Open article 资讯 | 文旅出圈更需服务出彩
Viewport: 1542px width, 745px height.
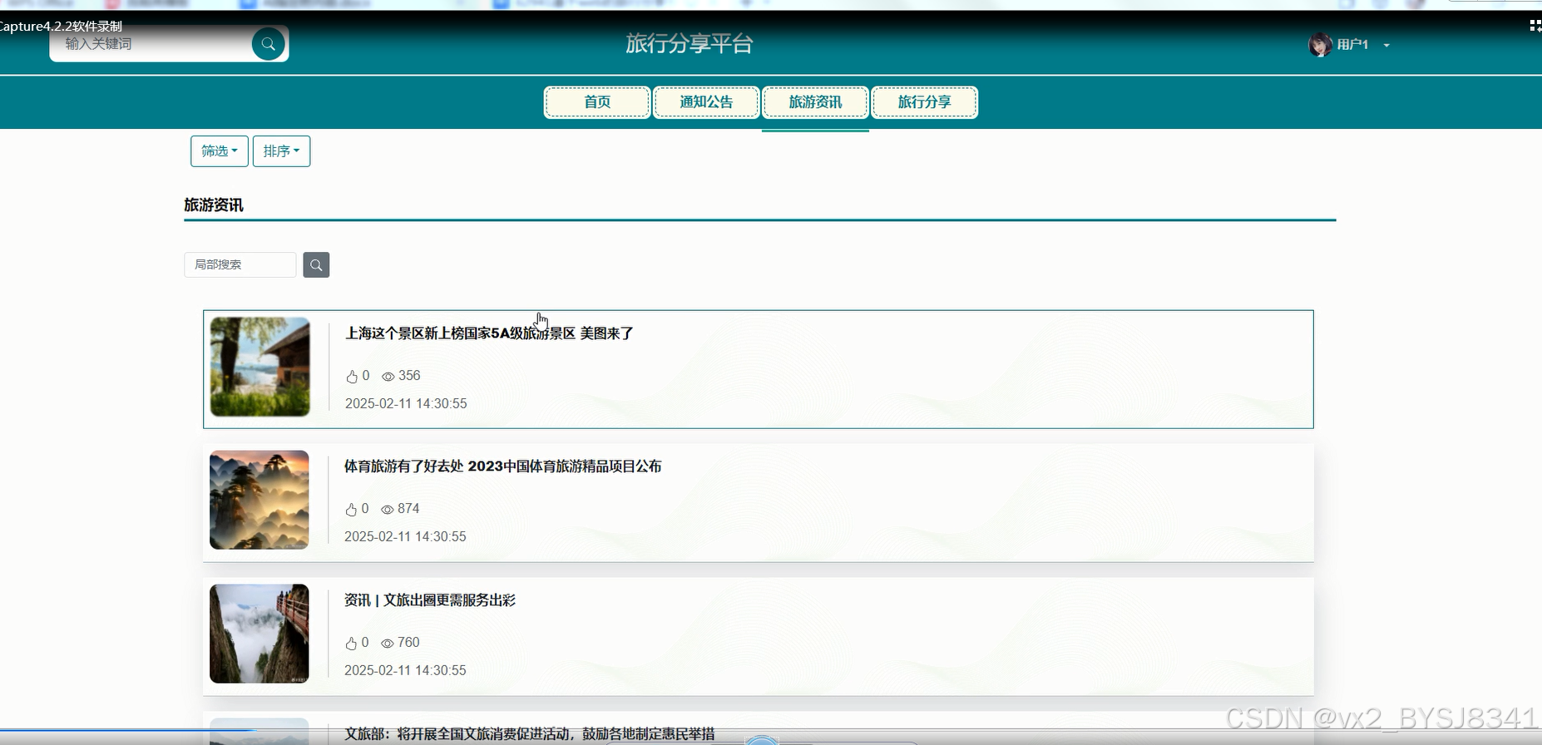pyautogui.click(x=430, y=600)
